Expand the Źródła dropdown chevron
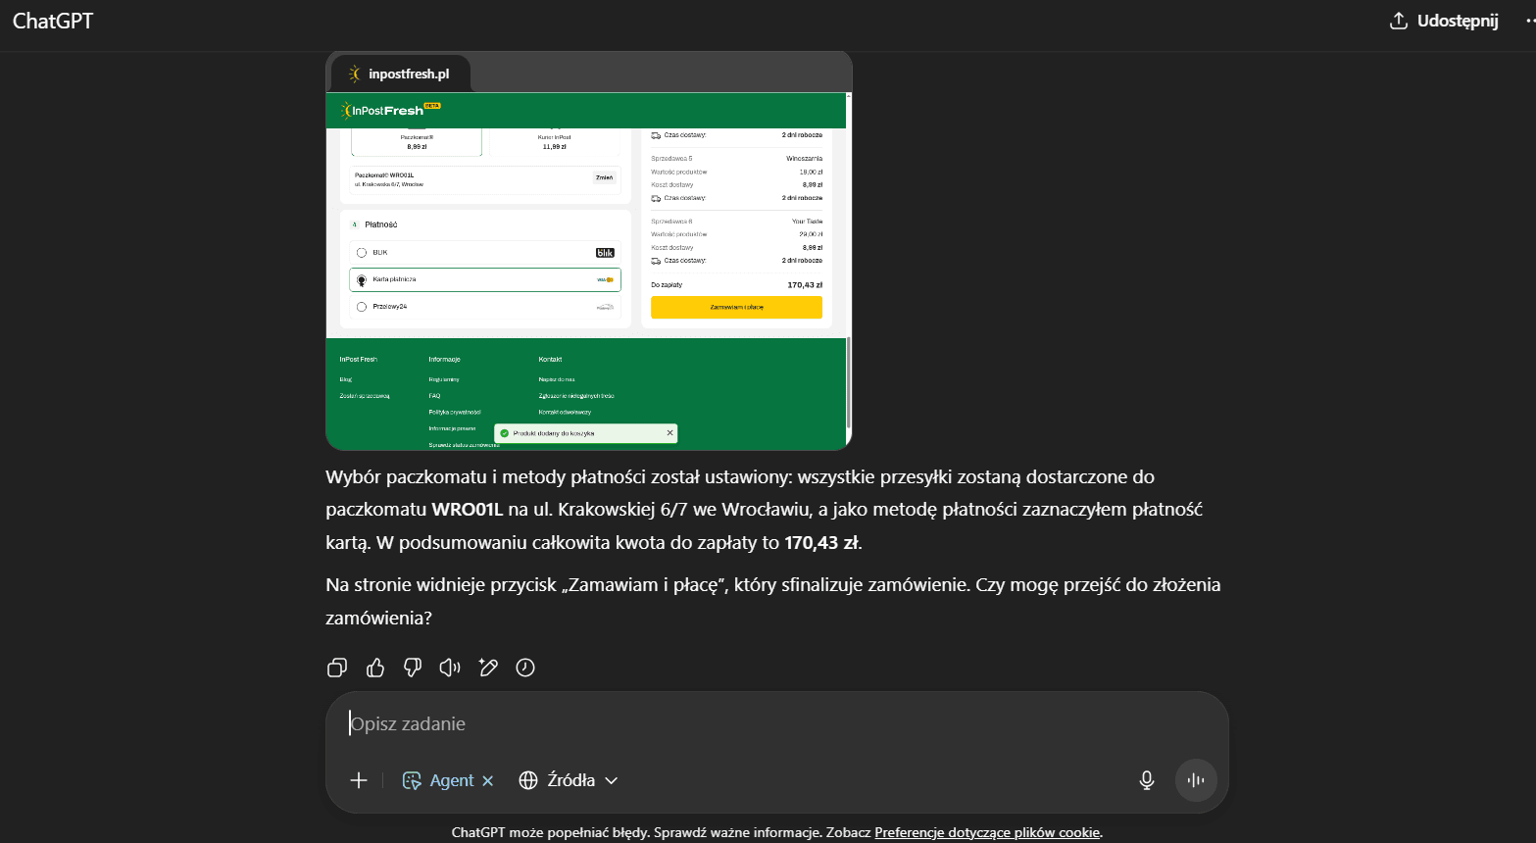Screen dimensions: 1536x843 (612, 780)
